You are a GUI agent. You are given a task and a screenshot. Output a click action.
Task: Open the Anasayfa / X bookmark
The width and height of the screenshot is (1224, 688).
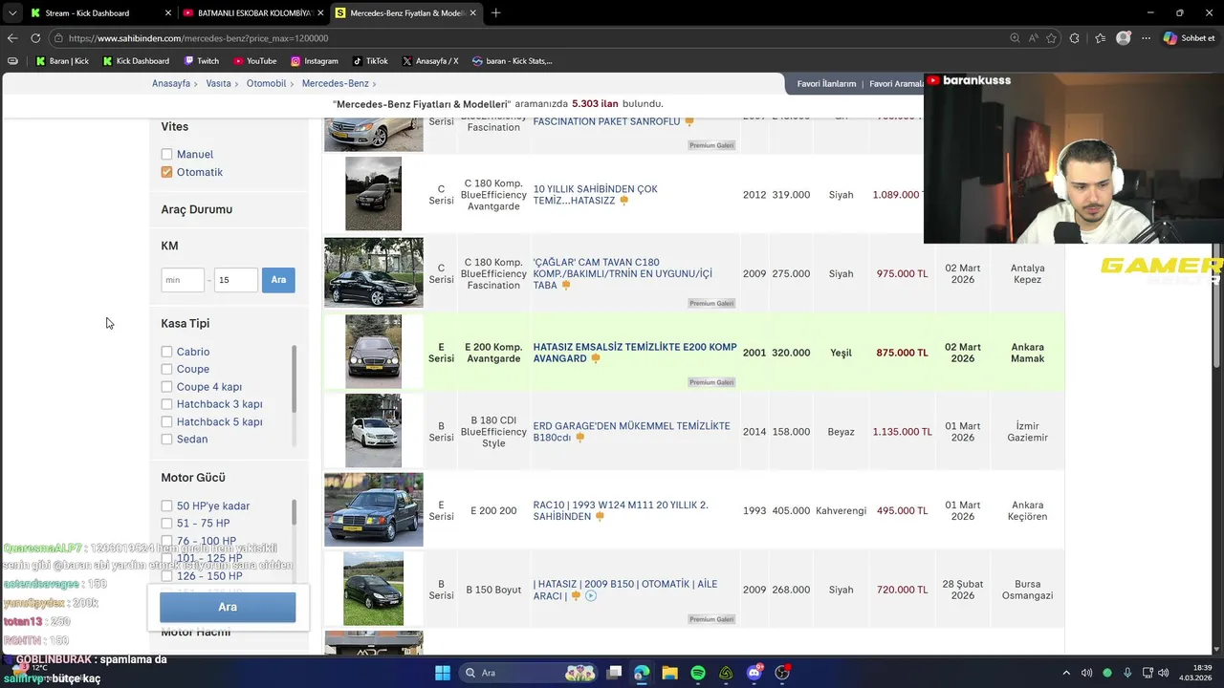pos(430,61)
